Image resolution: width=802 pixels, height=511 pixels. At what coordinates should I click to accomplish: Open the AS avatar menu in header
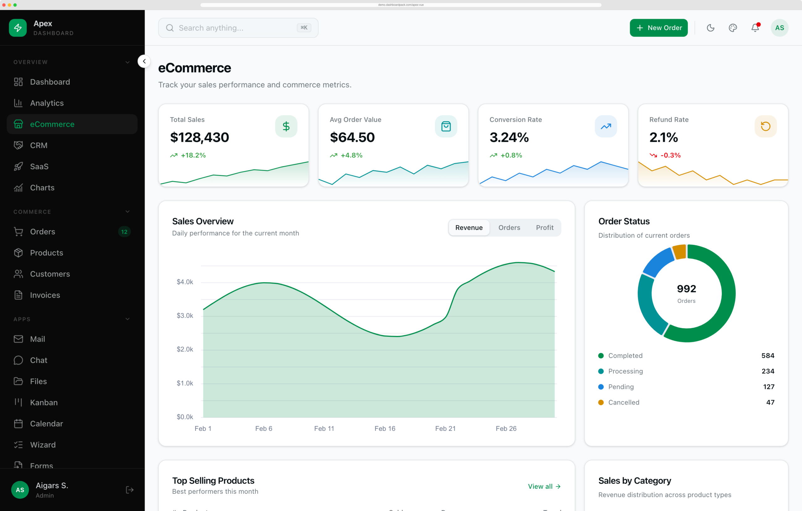779,28
